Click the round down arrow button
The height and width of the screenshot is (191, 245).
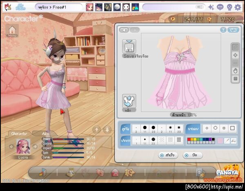[107, 130]
